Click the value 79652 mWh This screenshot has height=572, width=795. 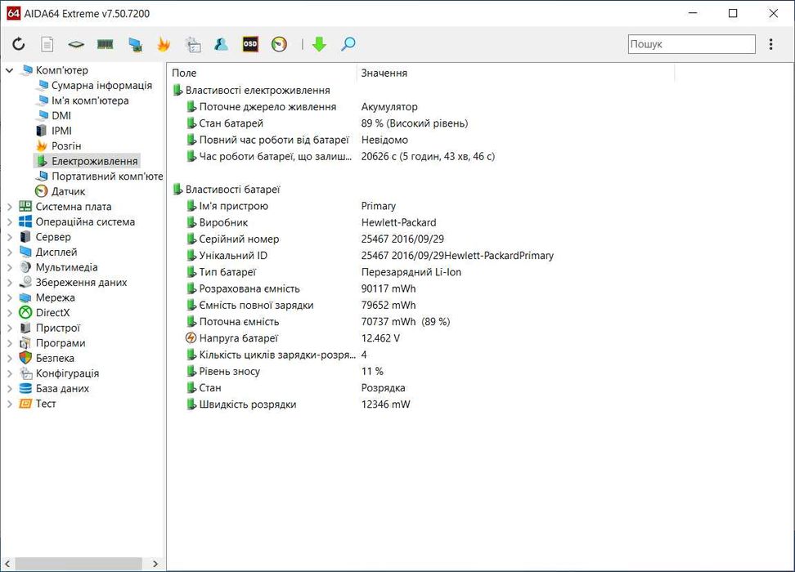tap(389, 306)
